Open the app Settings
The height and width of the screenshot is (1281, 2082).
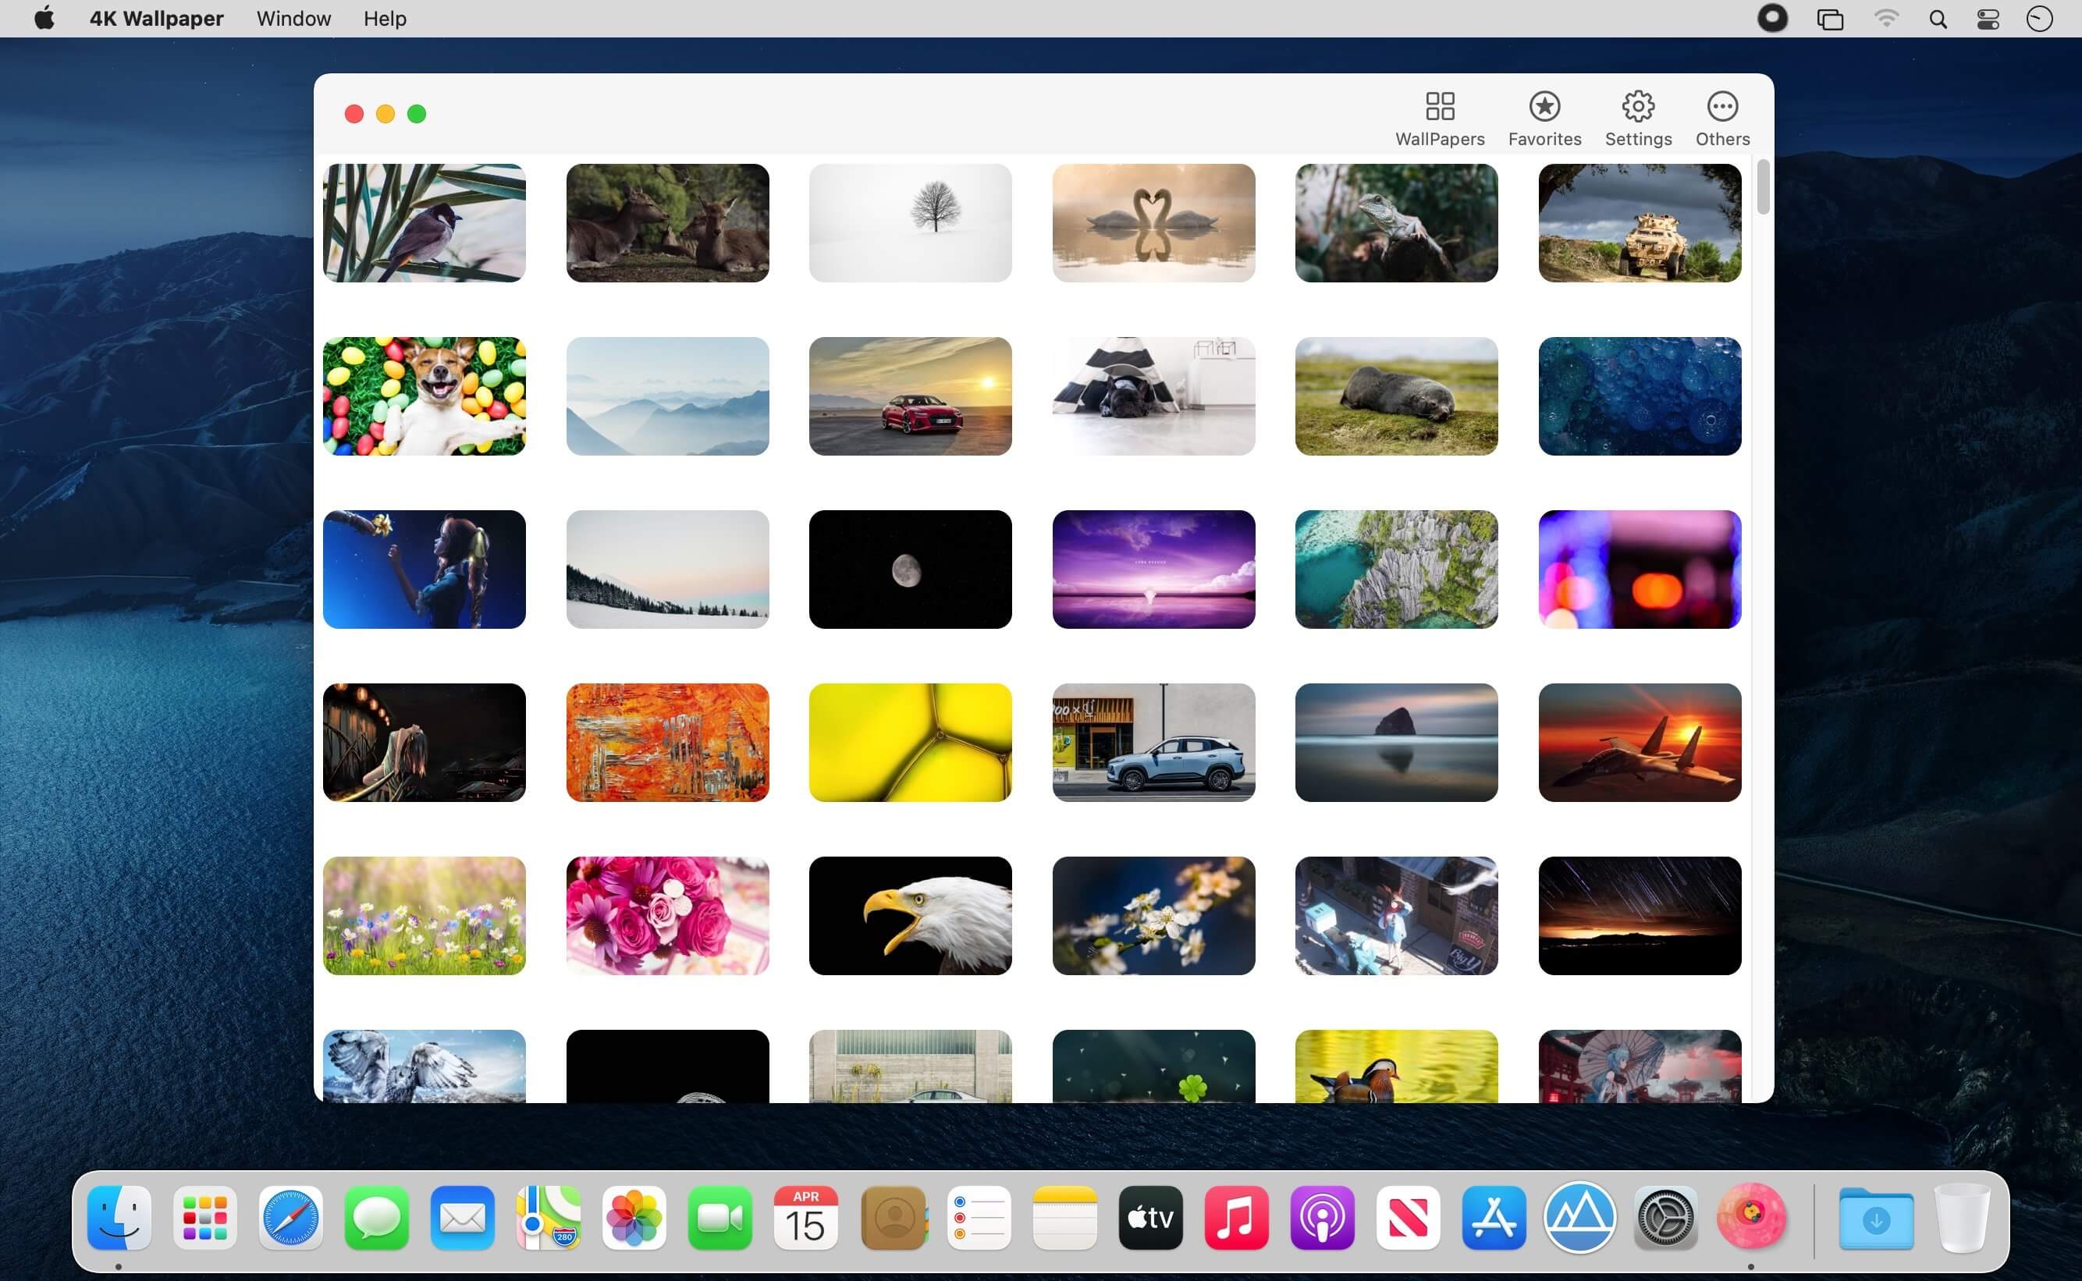[x=1637, y=119]
